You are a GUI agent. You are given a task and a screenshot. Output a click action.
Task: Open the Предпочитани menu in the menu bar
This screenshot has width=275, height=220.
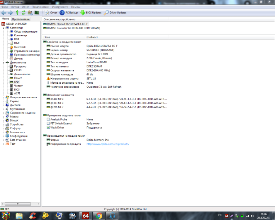40,7
